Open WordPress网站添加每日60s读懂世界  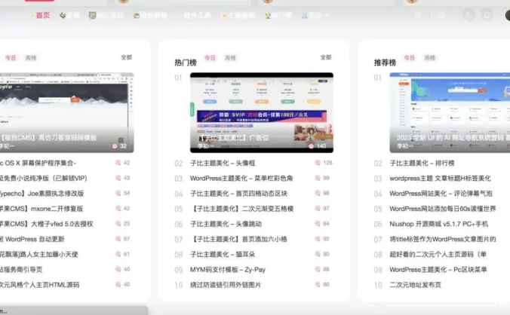pos(443,209)
